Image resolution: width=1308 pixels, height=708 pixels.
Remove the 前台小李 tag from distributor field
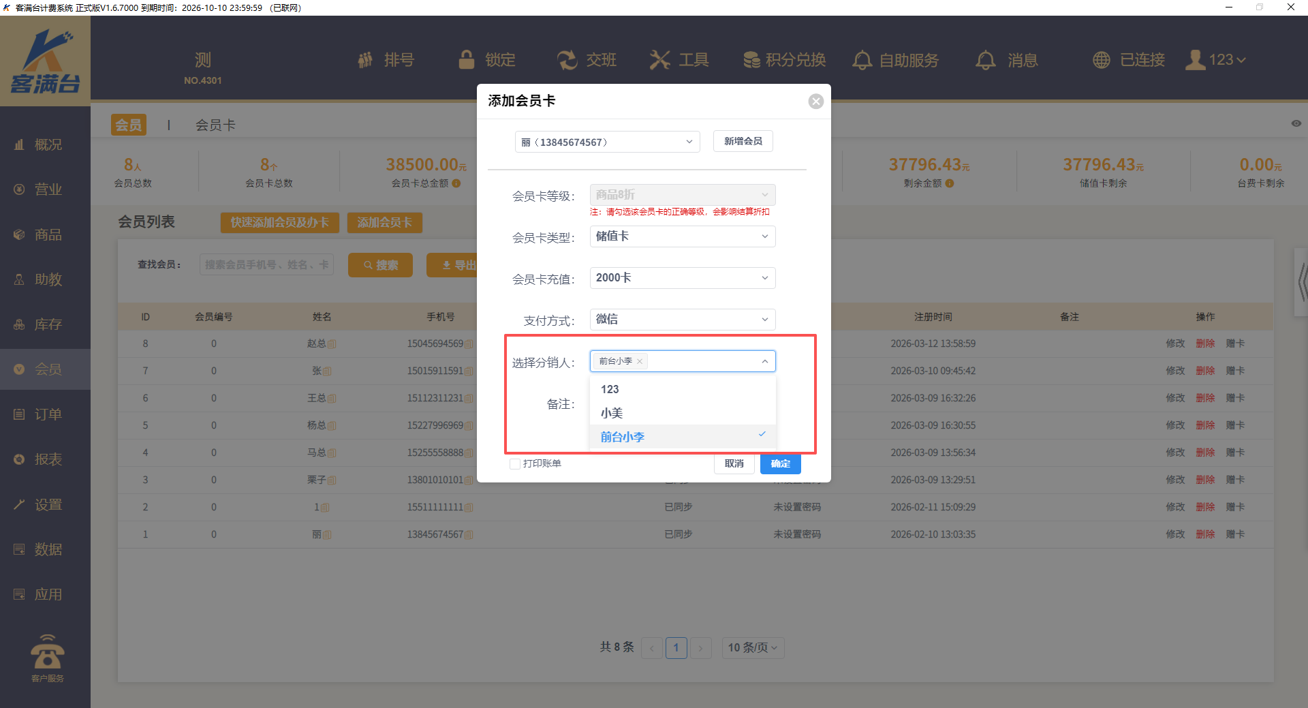point(640,362)
